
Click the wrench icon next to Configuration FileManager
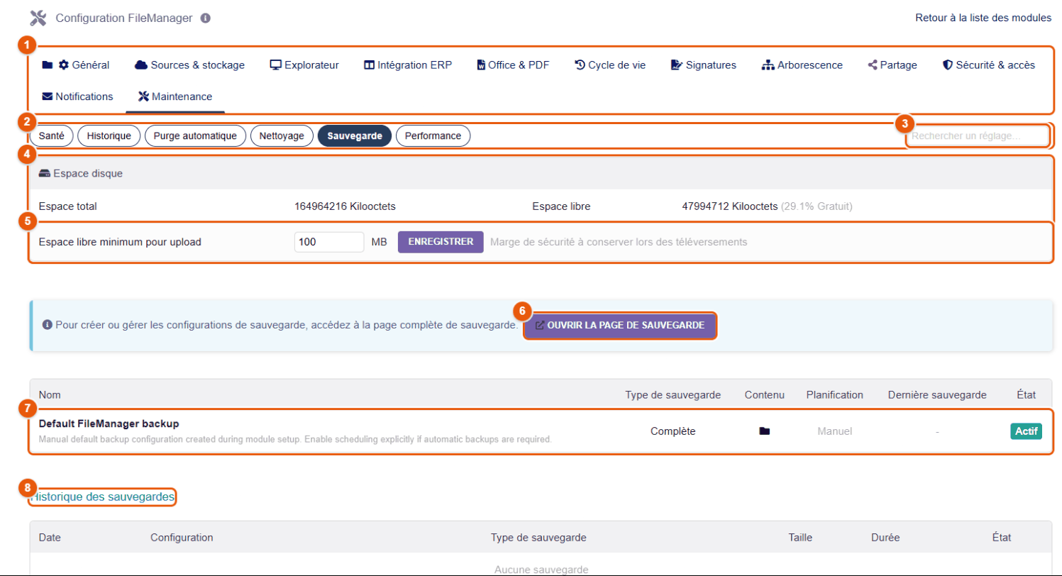(x=38, y=18)
